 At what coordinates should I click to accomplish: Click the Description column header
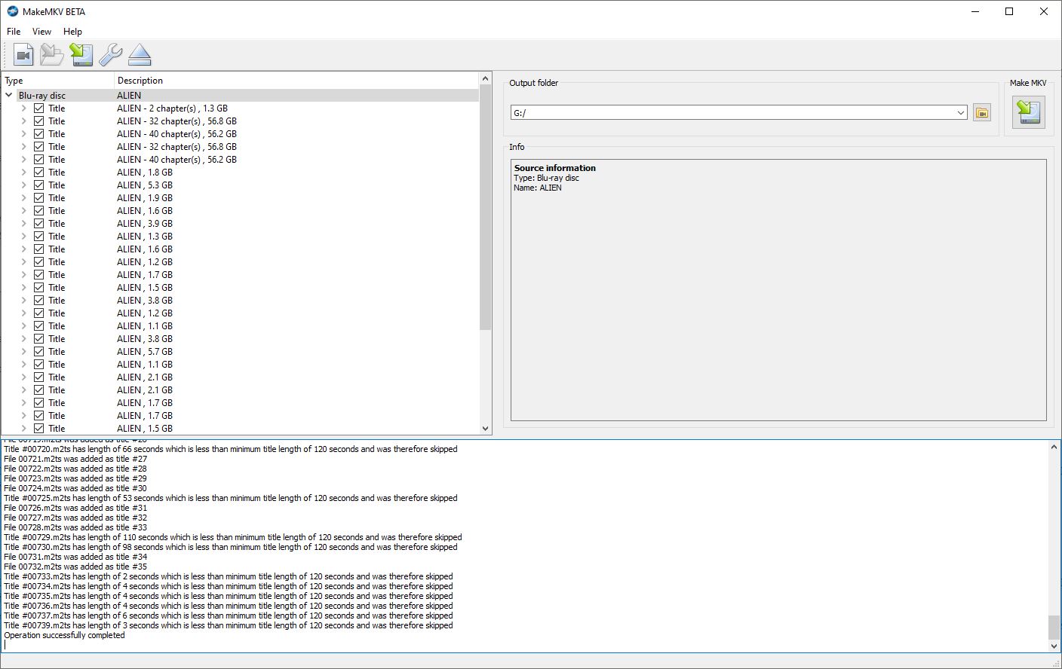click(296, 81)
